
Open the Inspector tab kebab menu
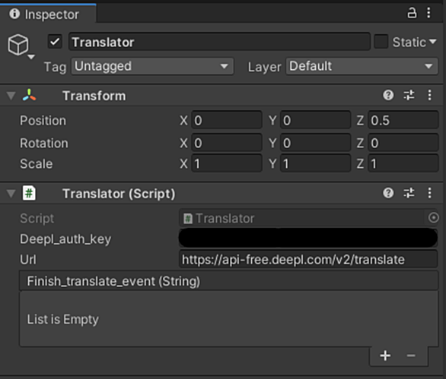click(428, 13)
